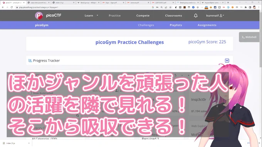This screenshot has width=262, height=147.
Task: Select the Challenges sub-nav link
Action: coord(146,25)
